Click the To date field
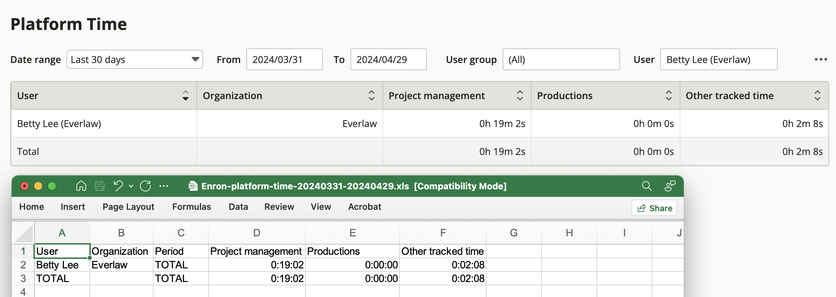This screenshot has height=297, width=836. pyautogui.click(x=389, y=59)
